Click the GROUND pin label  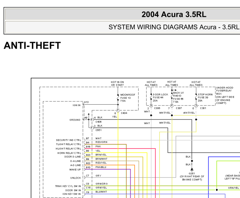tap(75, 120)
